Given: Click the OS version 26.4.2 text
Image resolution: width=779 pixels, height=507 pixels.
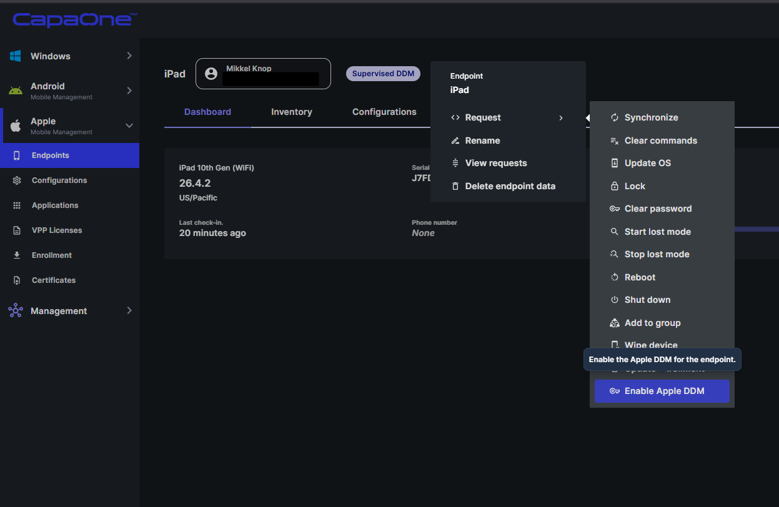Looking at the screenshot, I should coord(195,183).
